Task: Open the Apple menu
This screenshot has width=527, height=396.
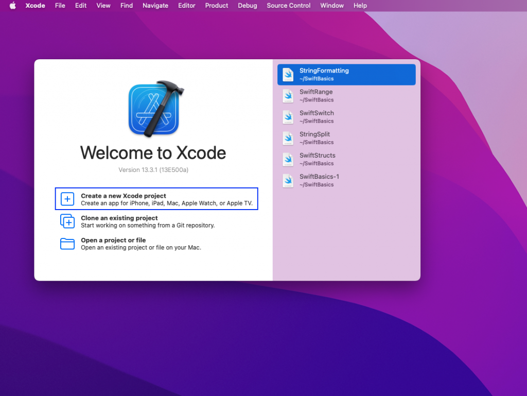Action: coord(12,6)
